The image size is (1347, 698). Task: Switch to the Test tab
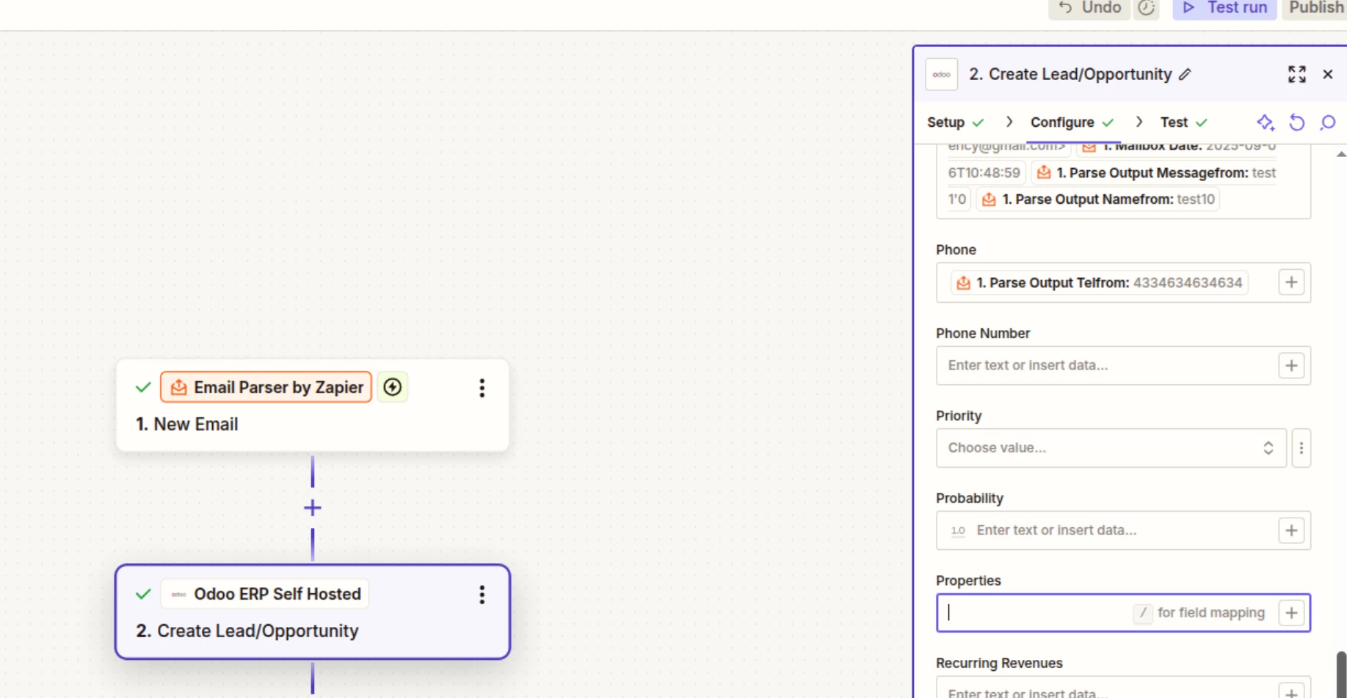coord(1183,122)
